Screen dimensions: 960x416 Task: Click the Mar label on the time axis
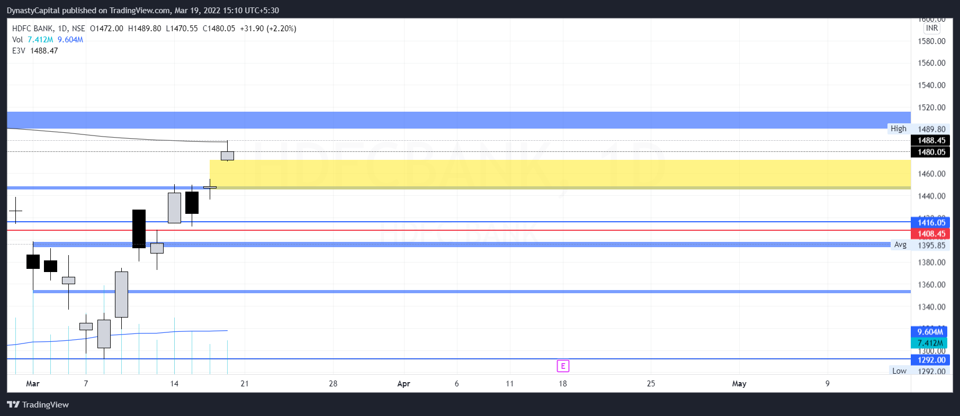(x=33, y=384)
